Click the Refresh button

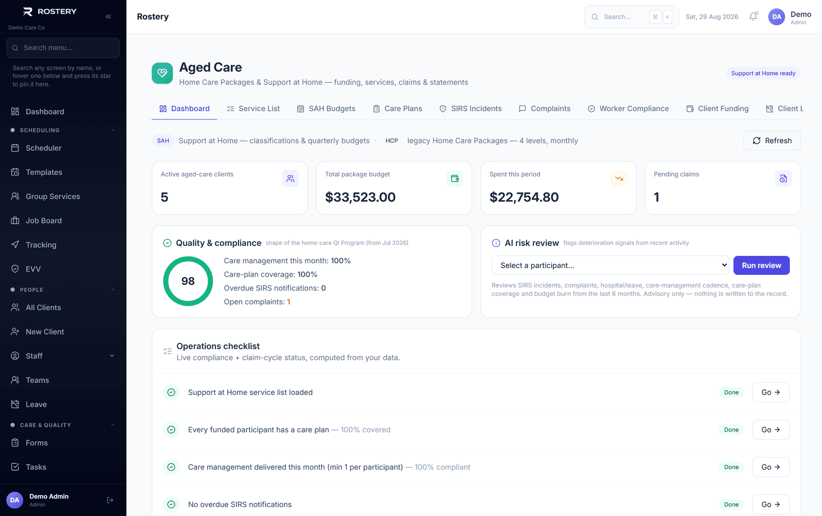772,141
